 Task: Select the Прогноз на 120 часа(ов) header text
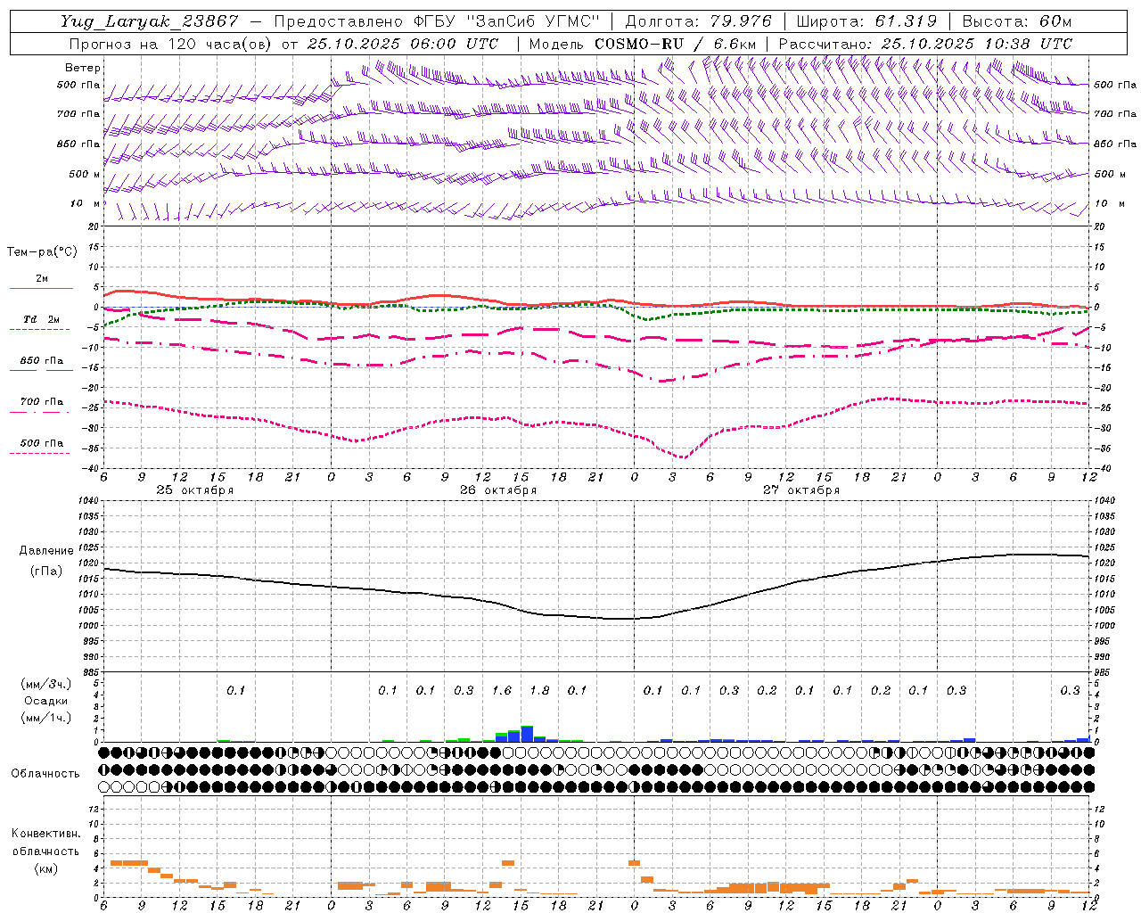169,43
